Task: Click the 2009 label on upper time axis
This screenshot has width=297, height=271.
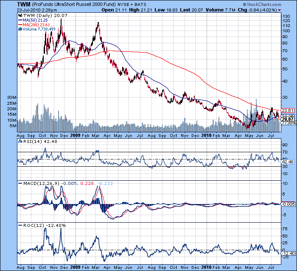Action: pos(75,135)
